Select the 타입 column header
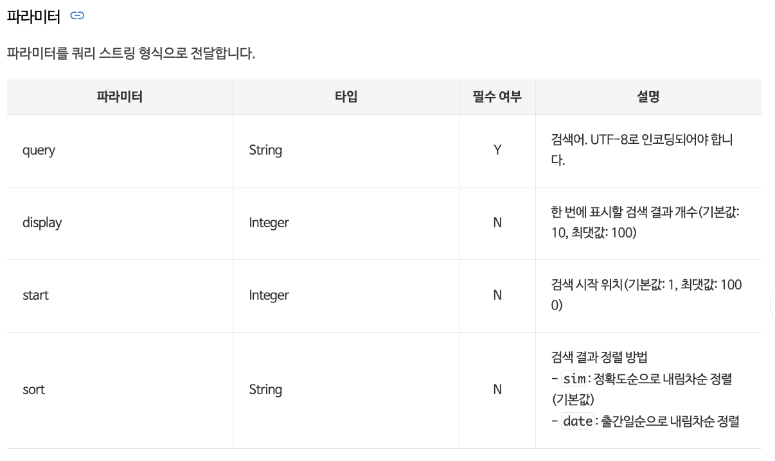This screenshot has height=461, width=775. click(346, 97)
